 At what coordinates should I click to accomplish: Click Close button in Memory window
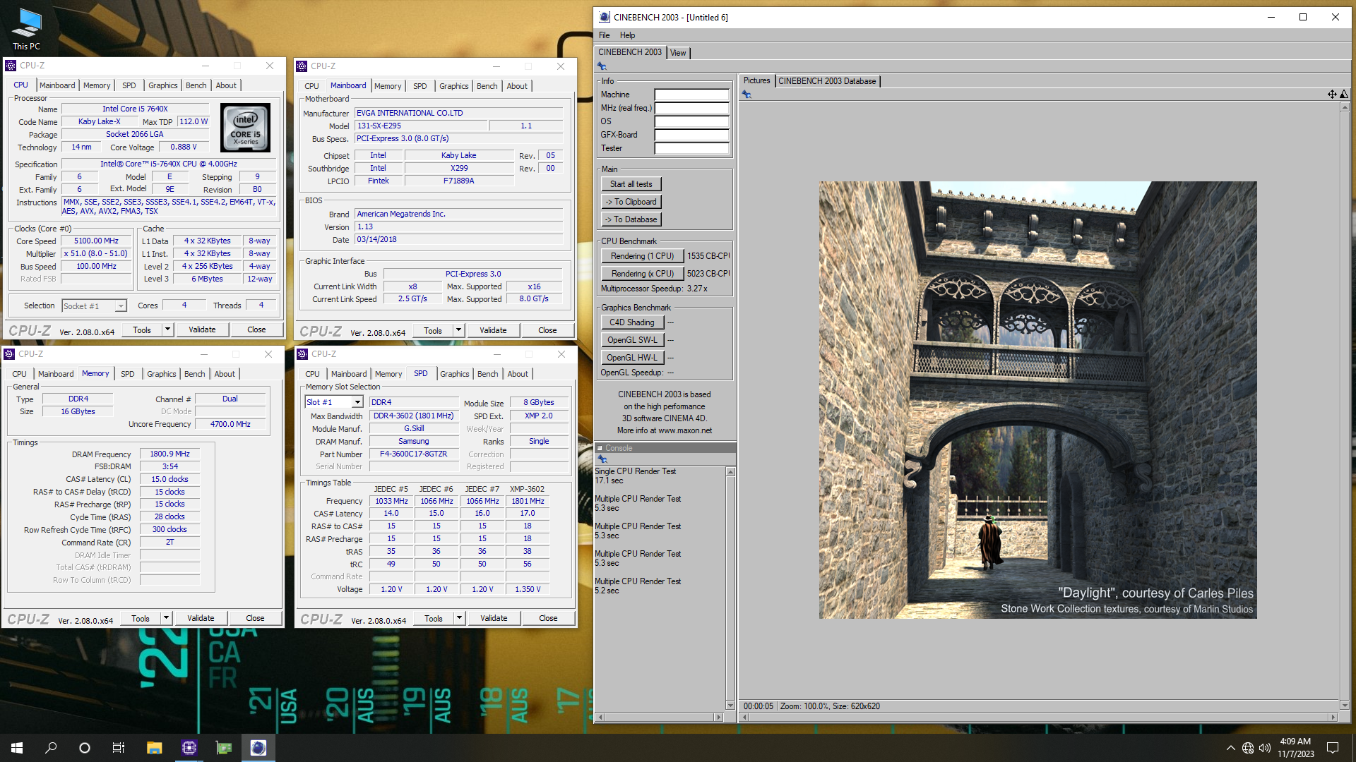click(255, 618)
